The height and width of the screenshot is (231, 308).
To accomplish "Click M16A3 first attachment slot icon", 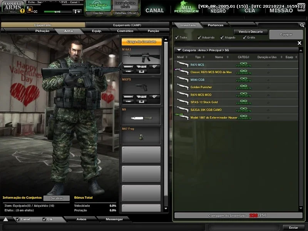I will click(128, 67).
